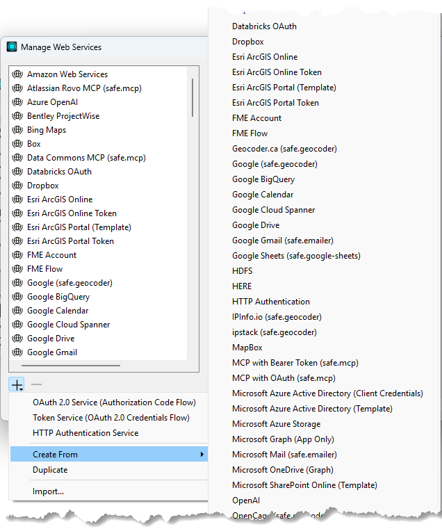
Task: Select FME Flow in the services list
Action: pos(44,269)
